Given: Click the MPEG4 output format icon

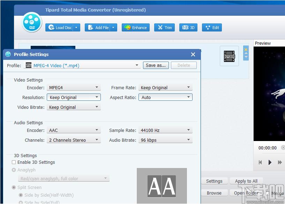Looking at the screenshot, I should point(230,56).
